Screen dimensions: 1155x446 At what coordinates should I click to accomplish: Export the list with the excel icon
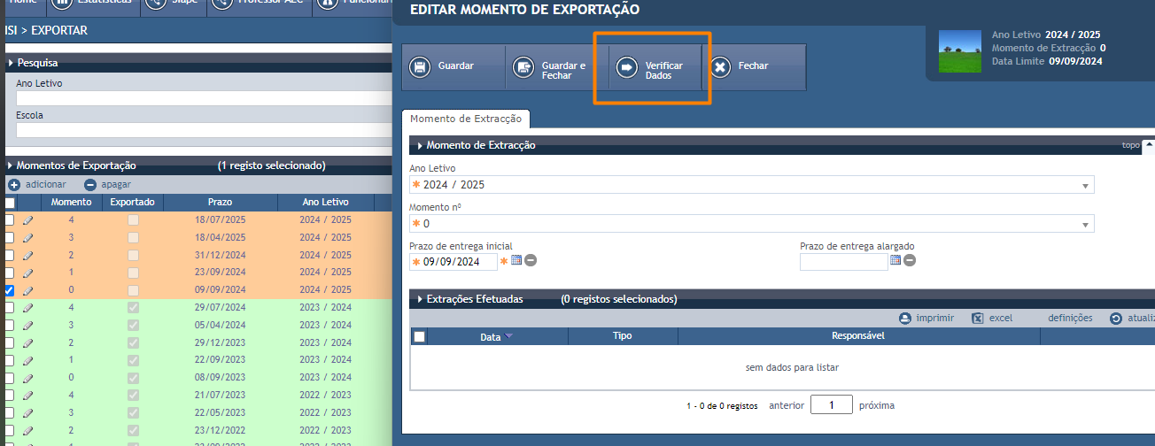click(978, 319)
